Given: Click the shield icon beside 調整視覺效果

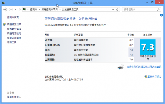Looking at the screenshot, I should click(4, 24).
